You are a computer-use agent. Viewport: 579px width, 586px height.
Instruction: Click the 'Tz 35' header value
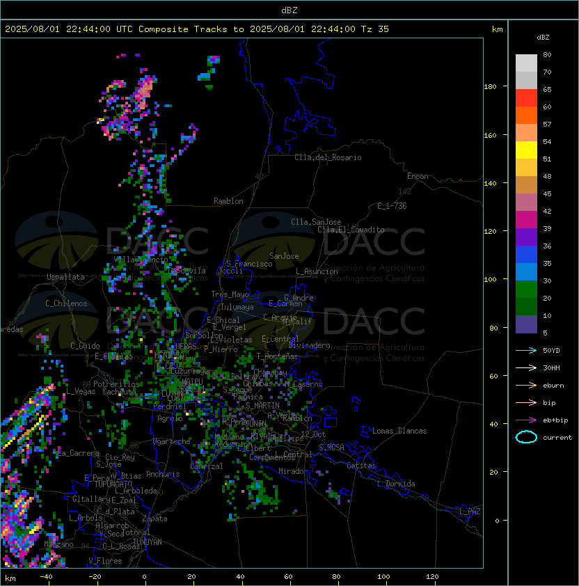tap(375, 29)
